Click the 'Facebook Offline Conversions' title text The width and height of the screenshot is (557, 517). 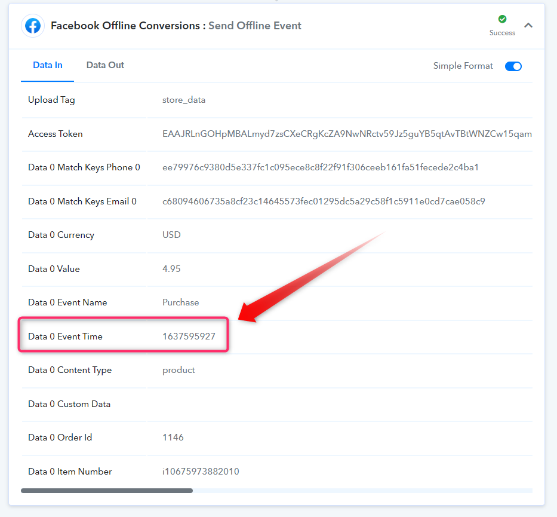[125, 26]
